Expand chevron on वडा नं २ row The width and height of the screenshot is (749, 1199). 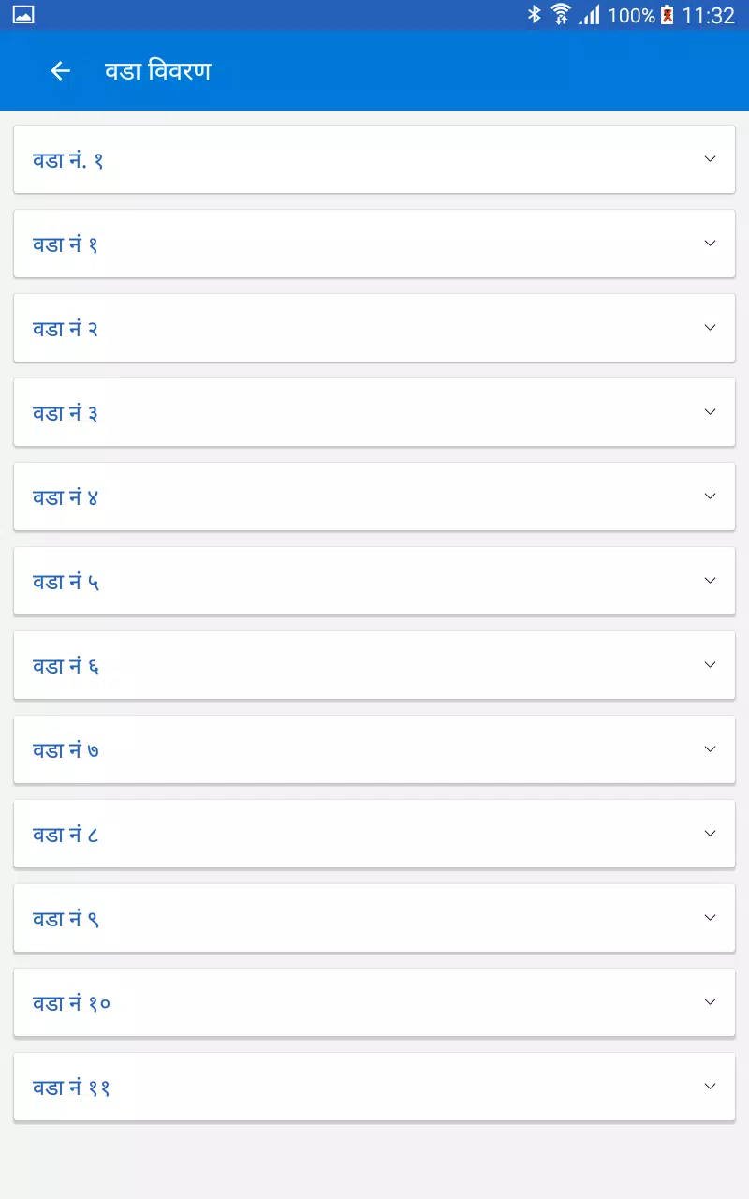pos(711,328)
